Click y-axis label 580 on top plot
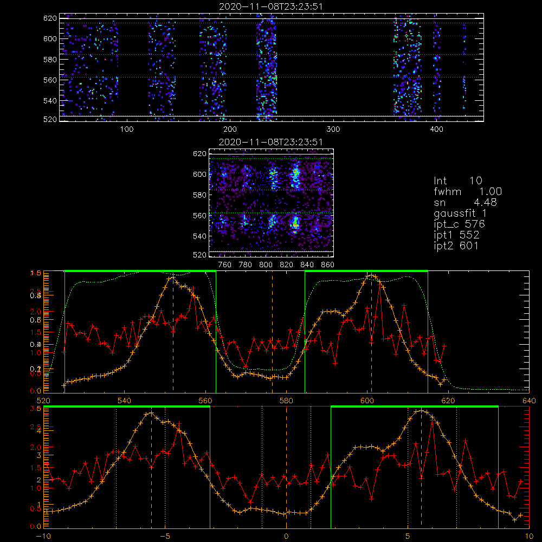The height and width of the screenshot is (542, 542). (50, 60)
